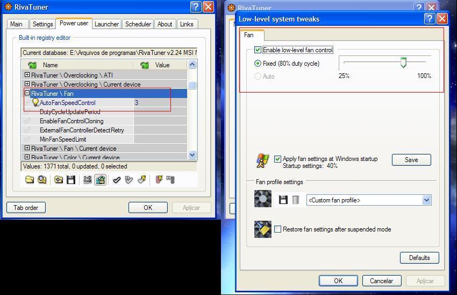This screenshot has height=295, width=457.
Task: Click the RivaTuner gear logo in title bar
Action: 9,6
